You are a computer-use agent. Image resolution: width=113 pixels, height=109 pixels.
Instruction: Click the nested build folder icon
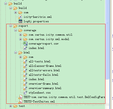point(15,8)
